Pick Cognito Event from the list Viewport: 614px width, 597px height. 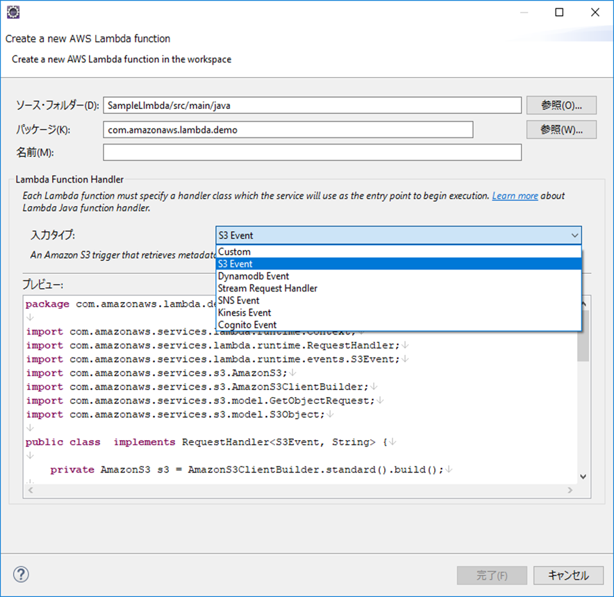click(399, 325)
